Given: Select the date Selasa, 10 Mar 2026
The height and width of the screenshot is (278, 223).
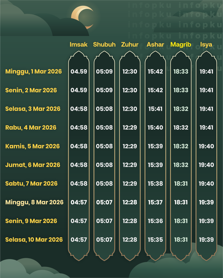Looking at the screenshot, I should pyautogui.click(x=34, y=240).
